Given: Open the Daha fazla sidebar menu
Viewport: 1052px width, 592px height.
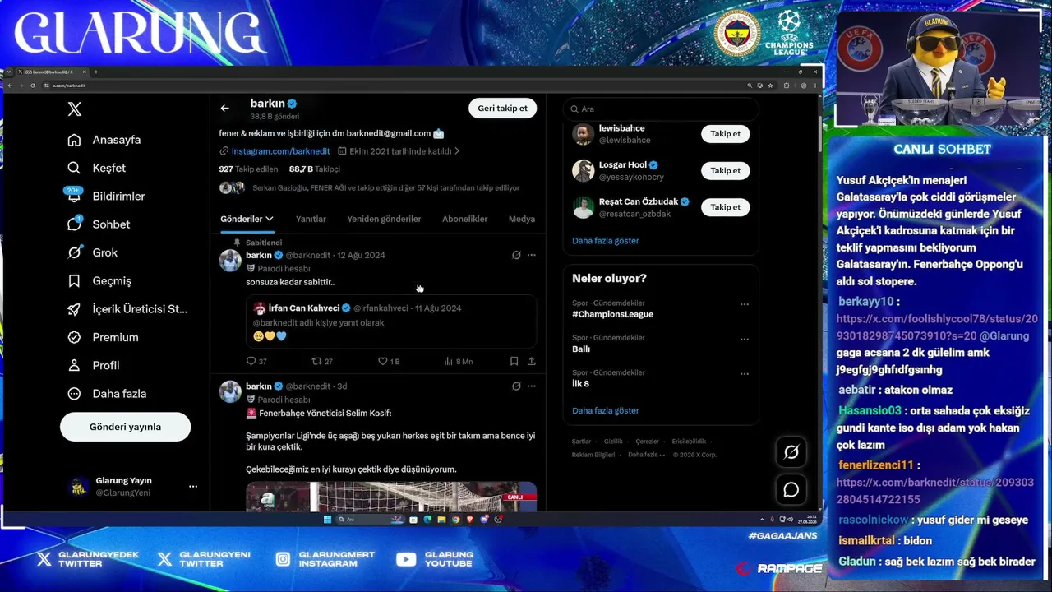Looking at the screenshot, I should [x=107, y=393].
